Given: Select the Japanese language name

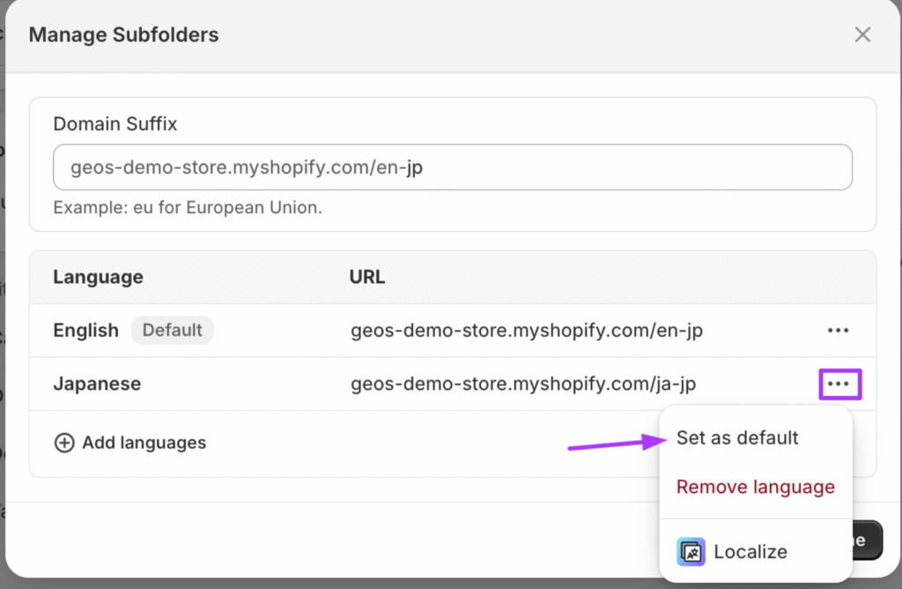Looking at the screenshot, I should click(x=97, y=384).
